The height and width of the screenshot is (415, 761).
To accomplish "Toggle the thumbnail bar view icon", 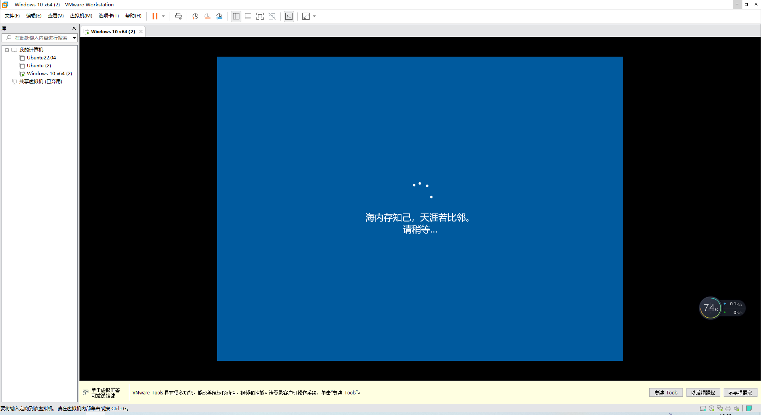I will (x=248, y=16).
